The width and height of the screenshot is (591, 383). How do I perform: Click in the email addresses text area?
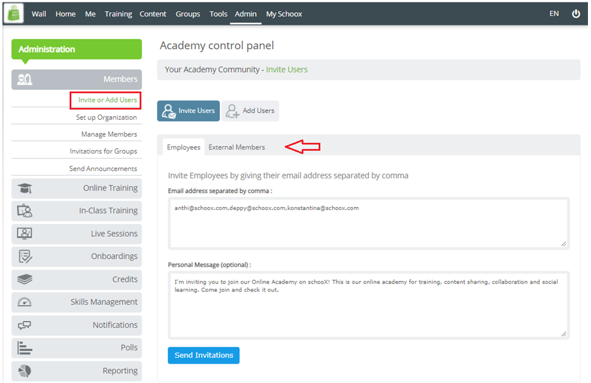[x=369, y=223]
